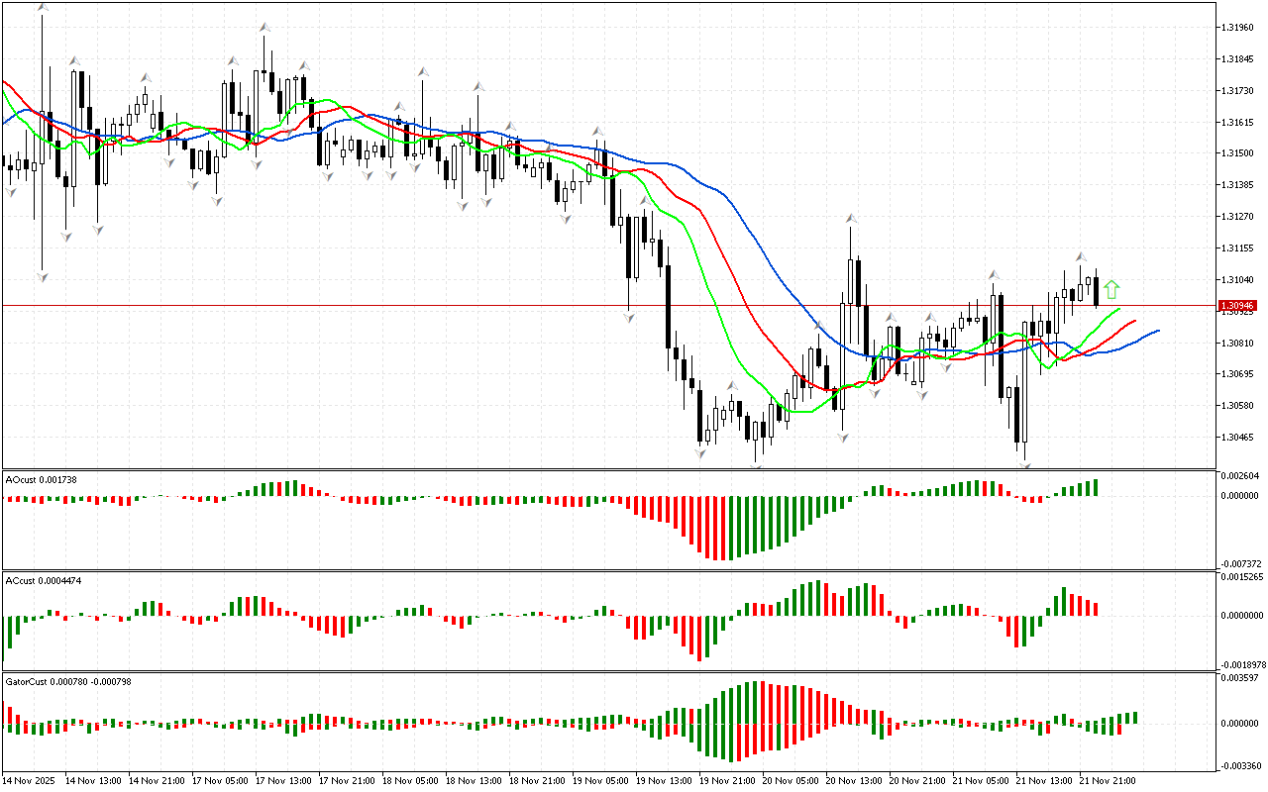
Task: Click the 14 Nov 2025 date on the time axis
Action: (x=31, y=781)
